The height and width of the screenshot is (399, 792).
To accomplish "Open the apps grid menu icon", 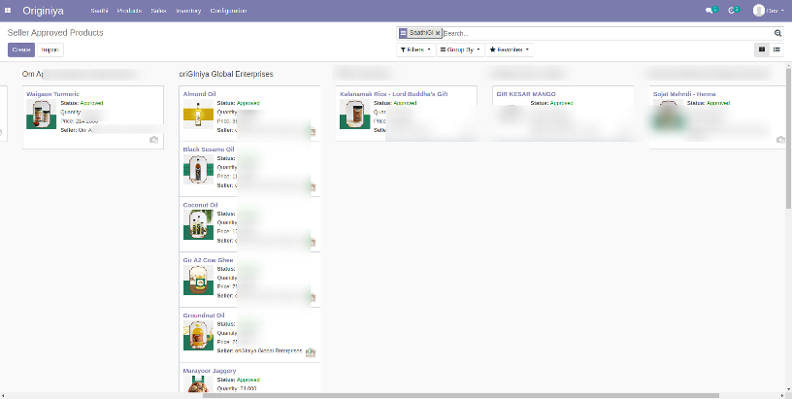I will (8, 10).
